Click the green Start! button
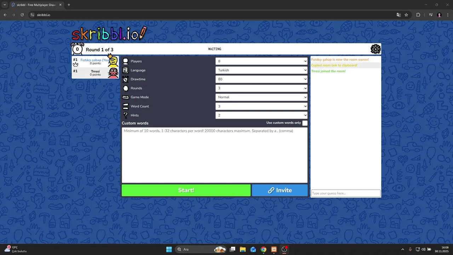This screenshot has height=255, width=453. [186, 190]
